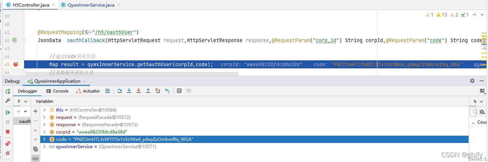Click the 'Variables' panel header

tap(44, 101)
